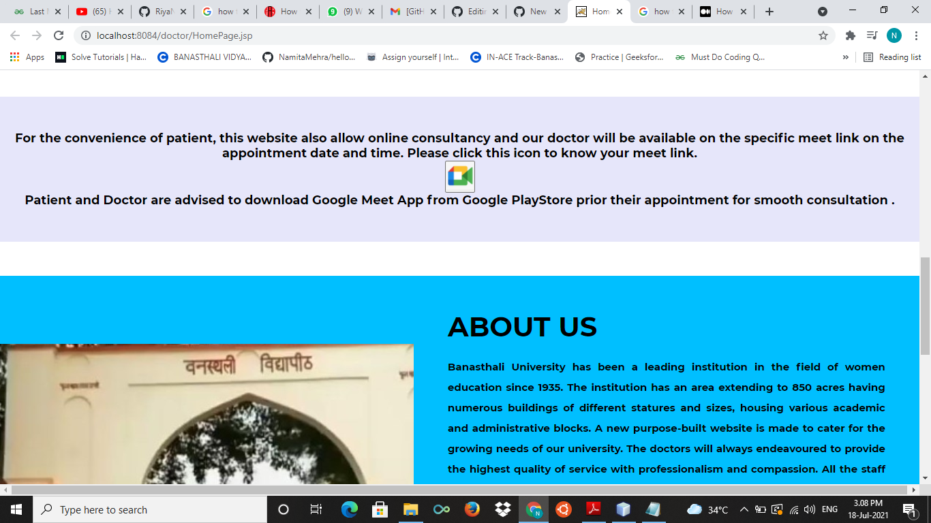Open Cortana circle icon in taskbar
This screenshot has width=931, height=523.
point(284,509)
